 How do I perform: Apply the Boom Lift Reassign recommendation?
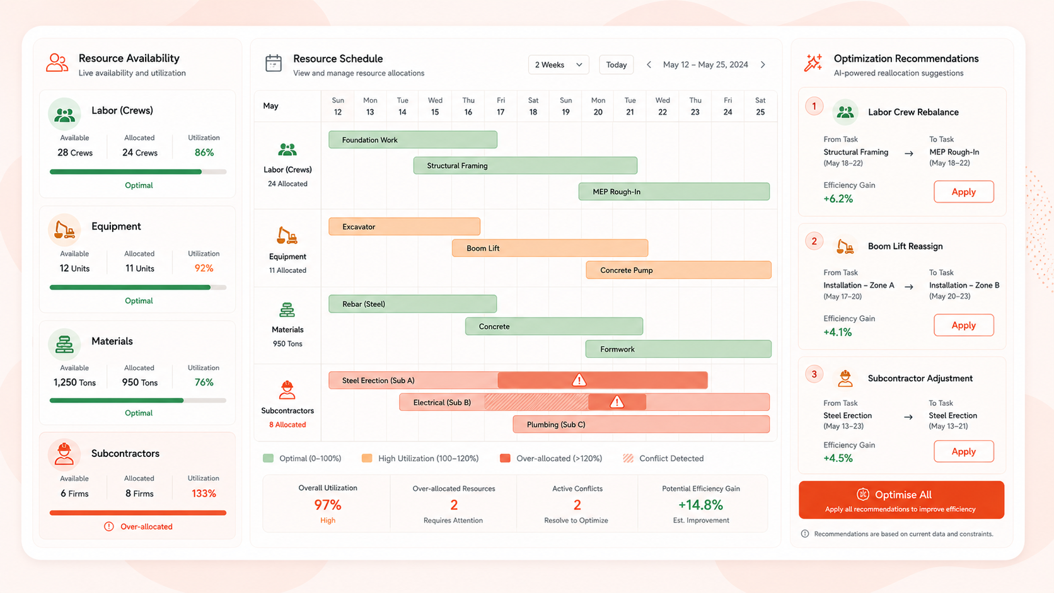tap(964, 325)
